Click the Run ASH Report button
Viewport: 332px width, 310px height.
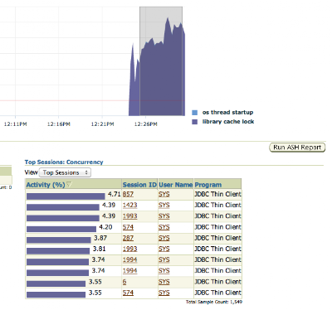click(297, 148)
